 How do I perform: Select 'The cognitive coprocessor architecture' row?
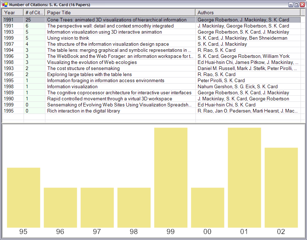pos(151,92)
